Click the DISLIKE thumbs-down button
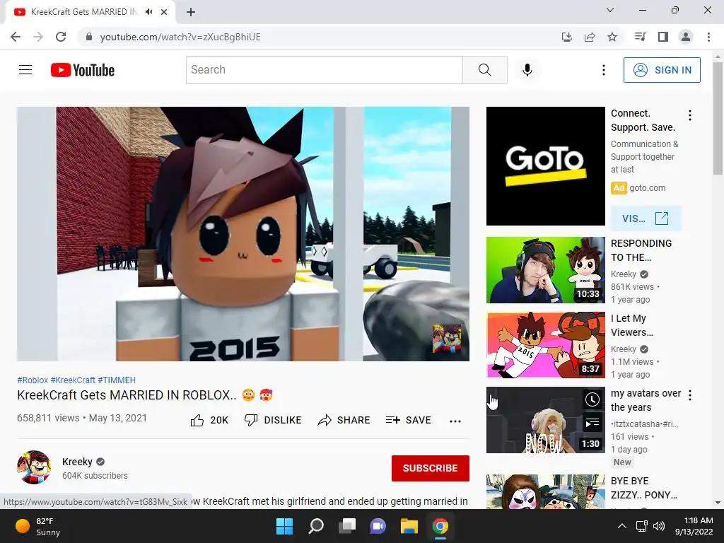724x543 pixels. click(273, 420)
